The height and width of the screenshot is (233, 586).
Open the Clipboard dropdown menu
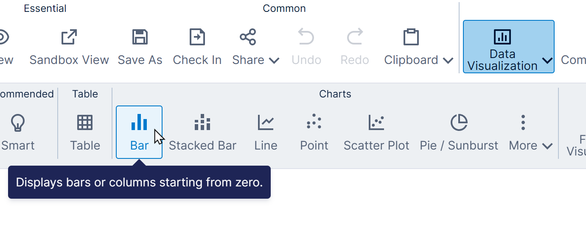click(418, 47)
